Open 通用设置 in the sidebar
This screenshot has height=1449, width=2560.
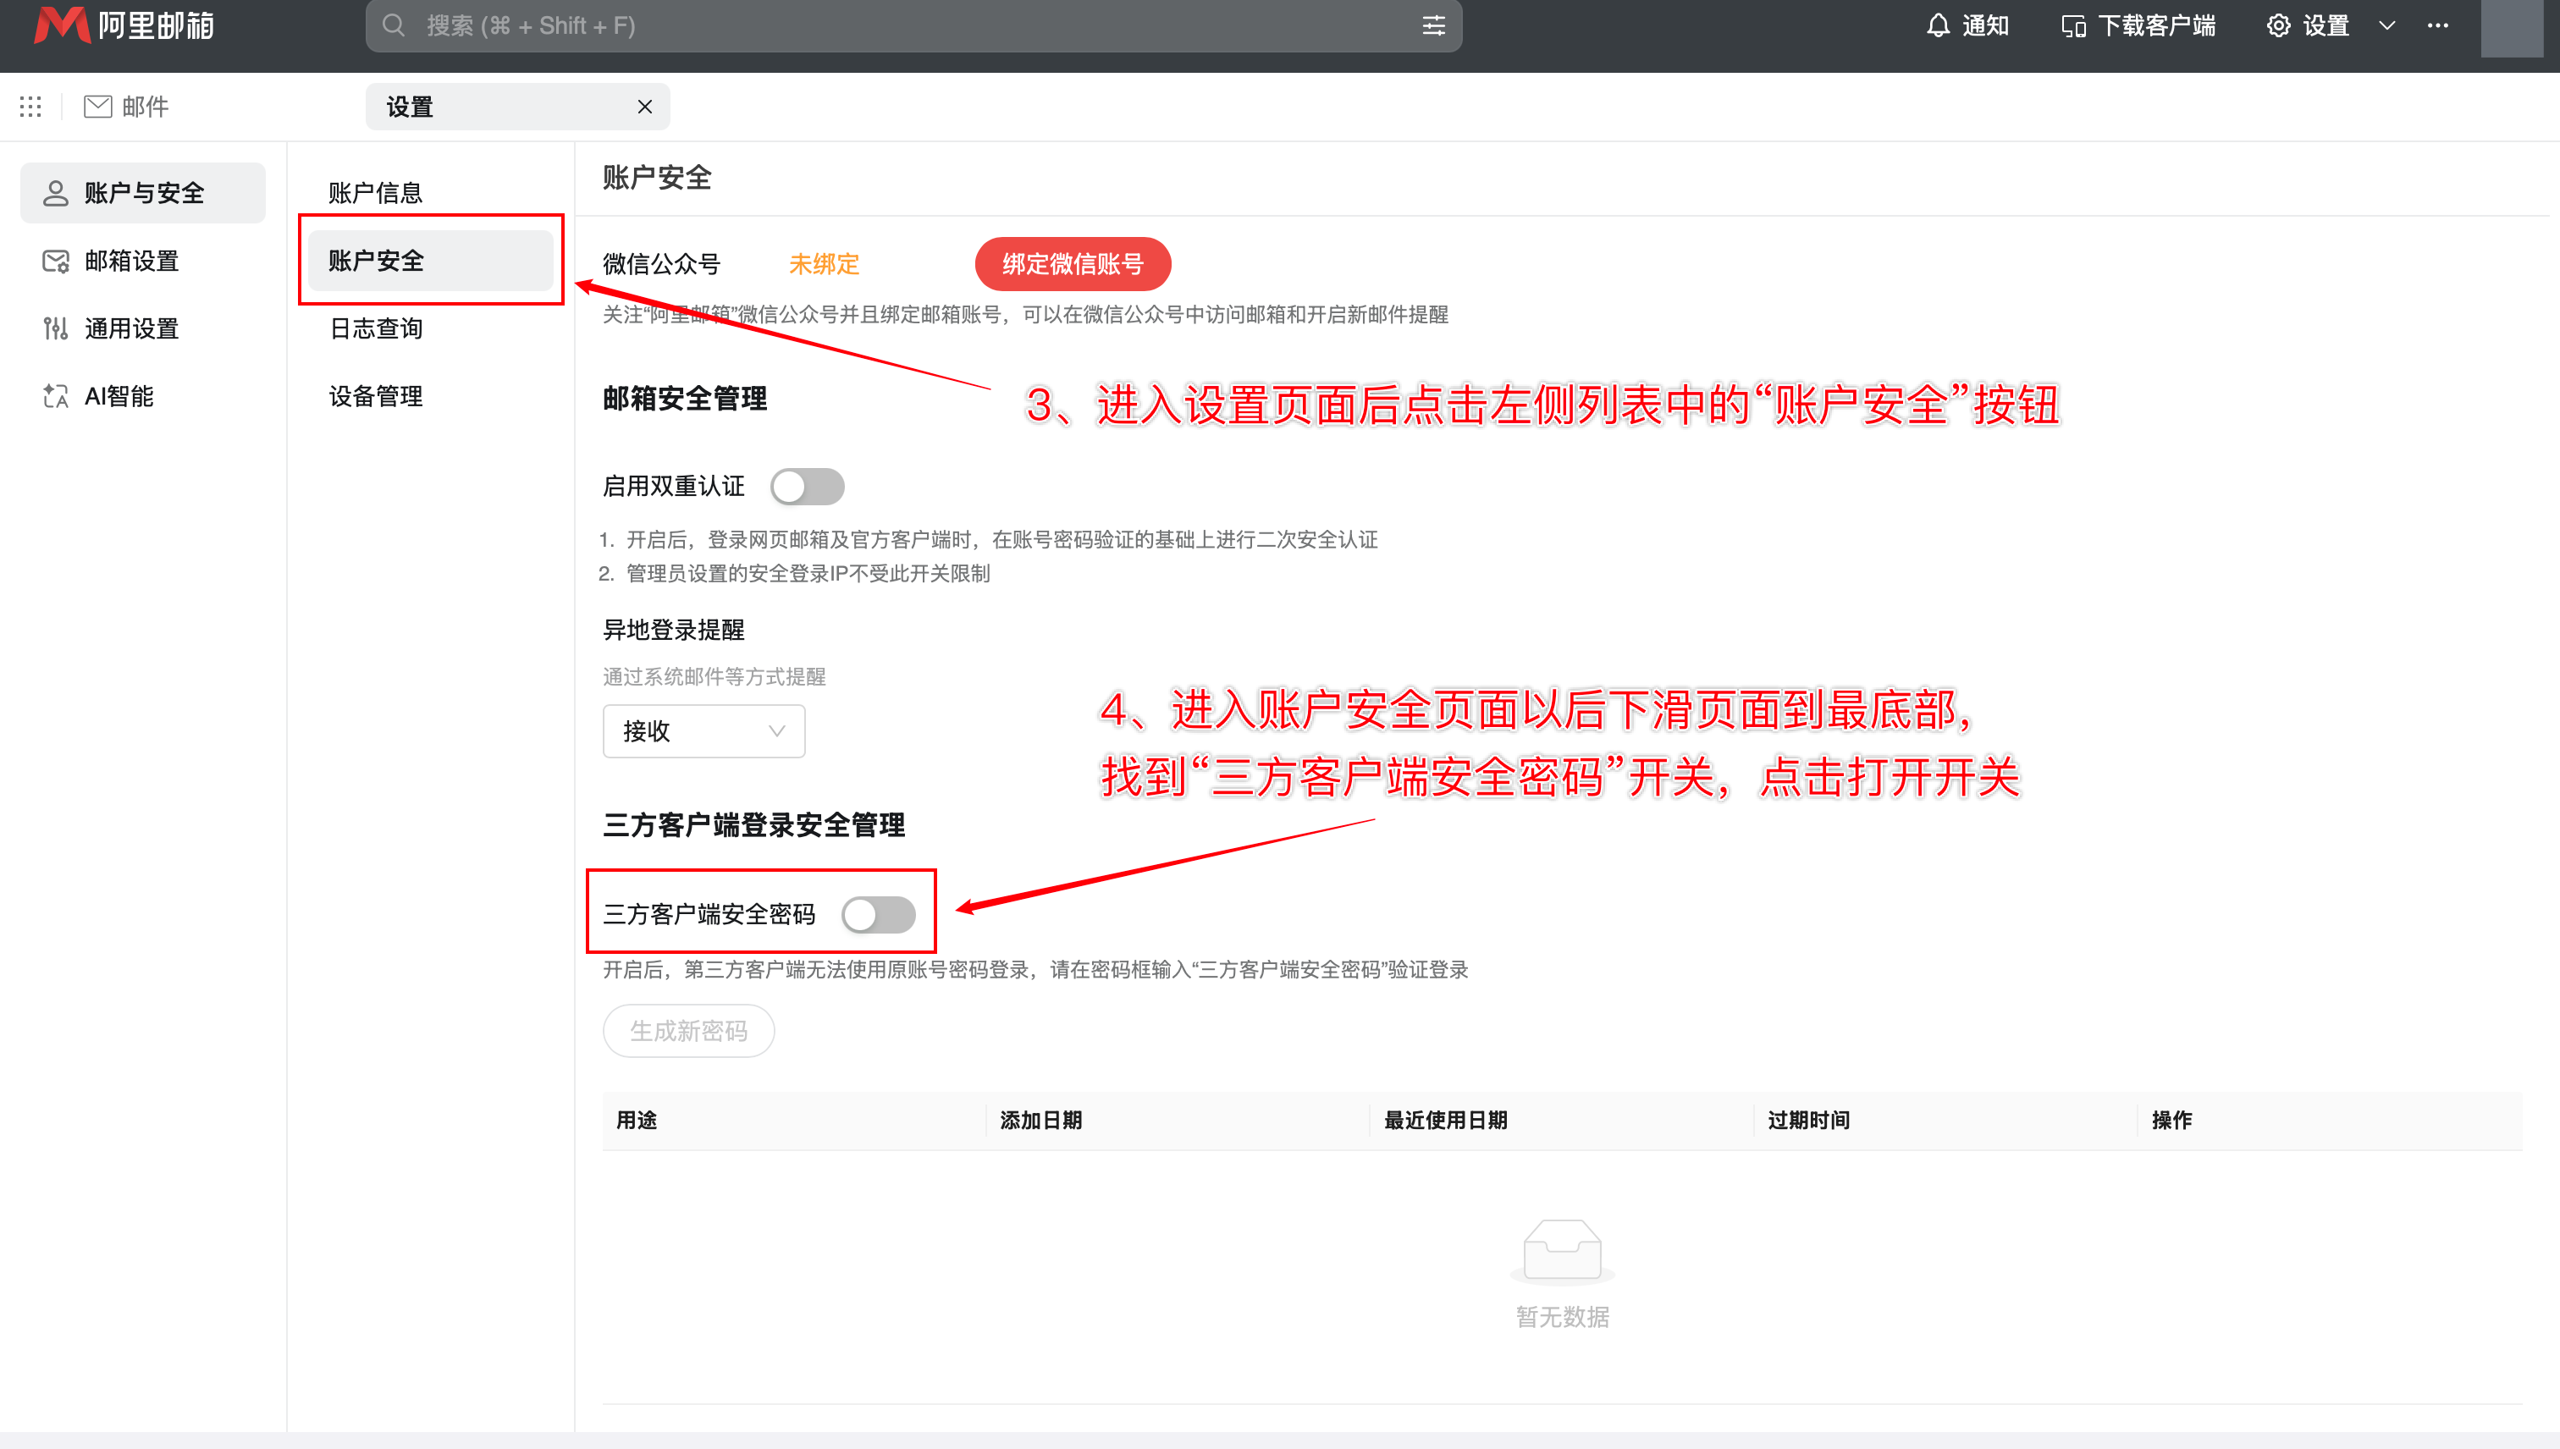click(x=143, y=328)
